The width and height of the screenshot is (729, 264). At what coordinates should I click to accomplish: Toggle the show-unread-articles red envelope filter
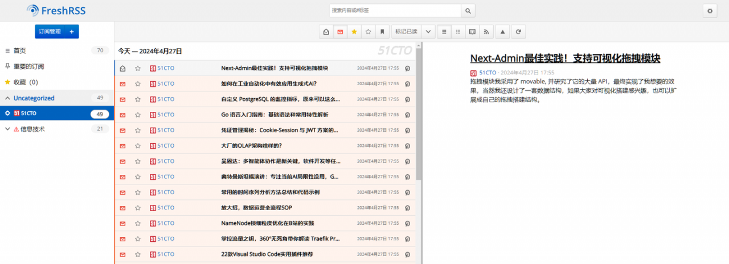(x=341, y=32)
